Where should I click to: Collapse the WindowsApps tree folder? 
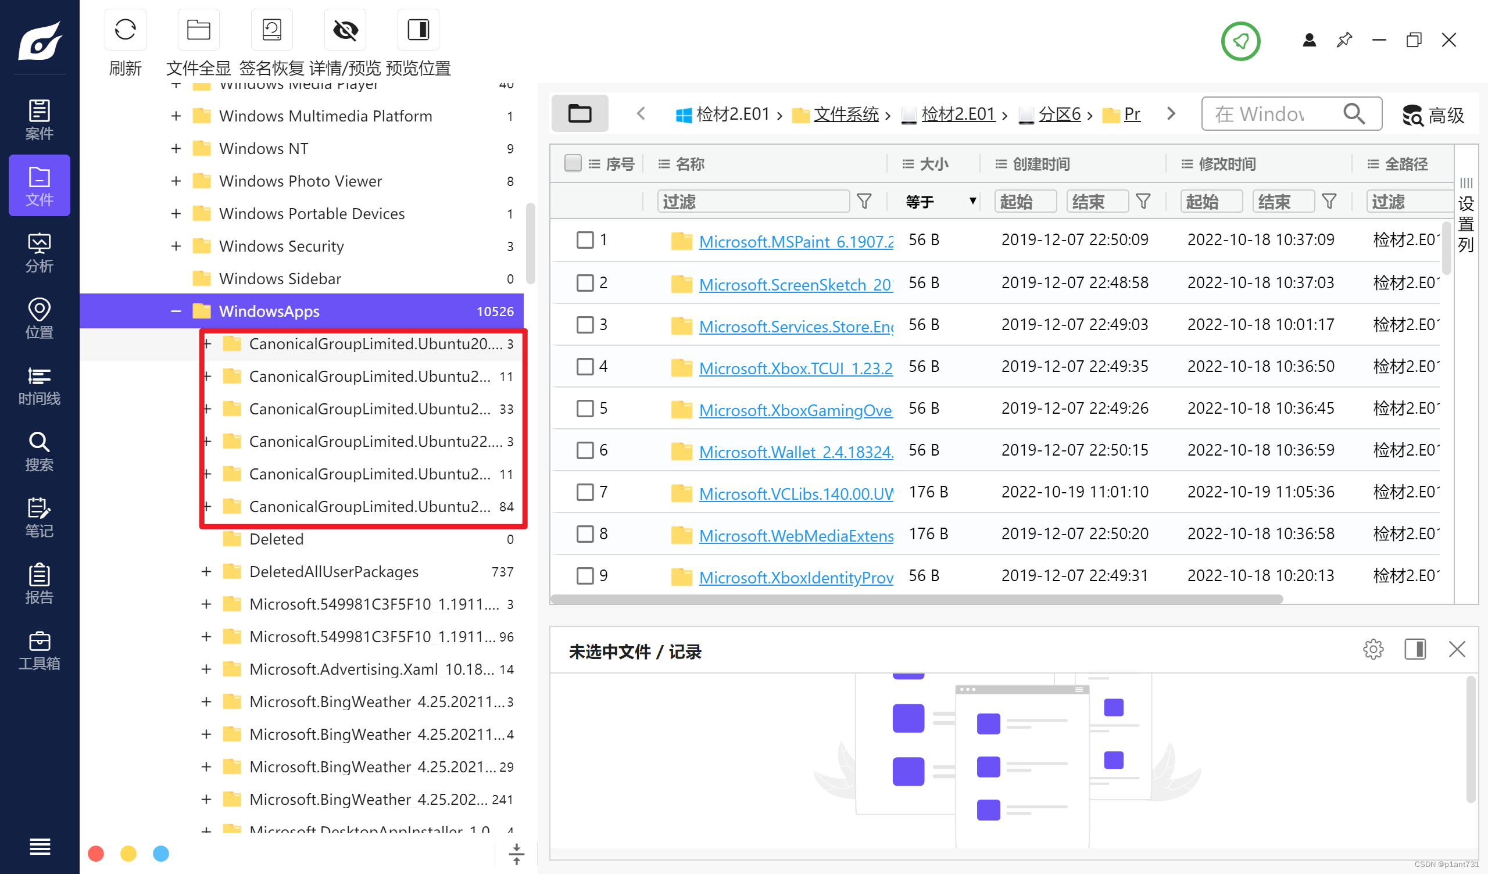pyautogui.click(x=176, y=311)
